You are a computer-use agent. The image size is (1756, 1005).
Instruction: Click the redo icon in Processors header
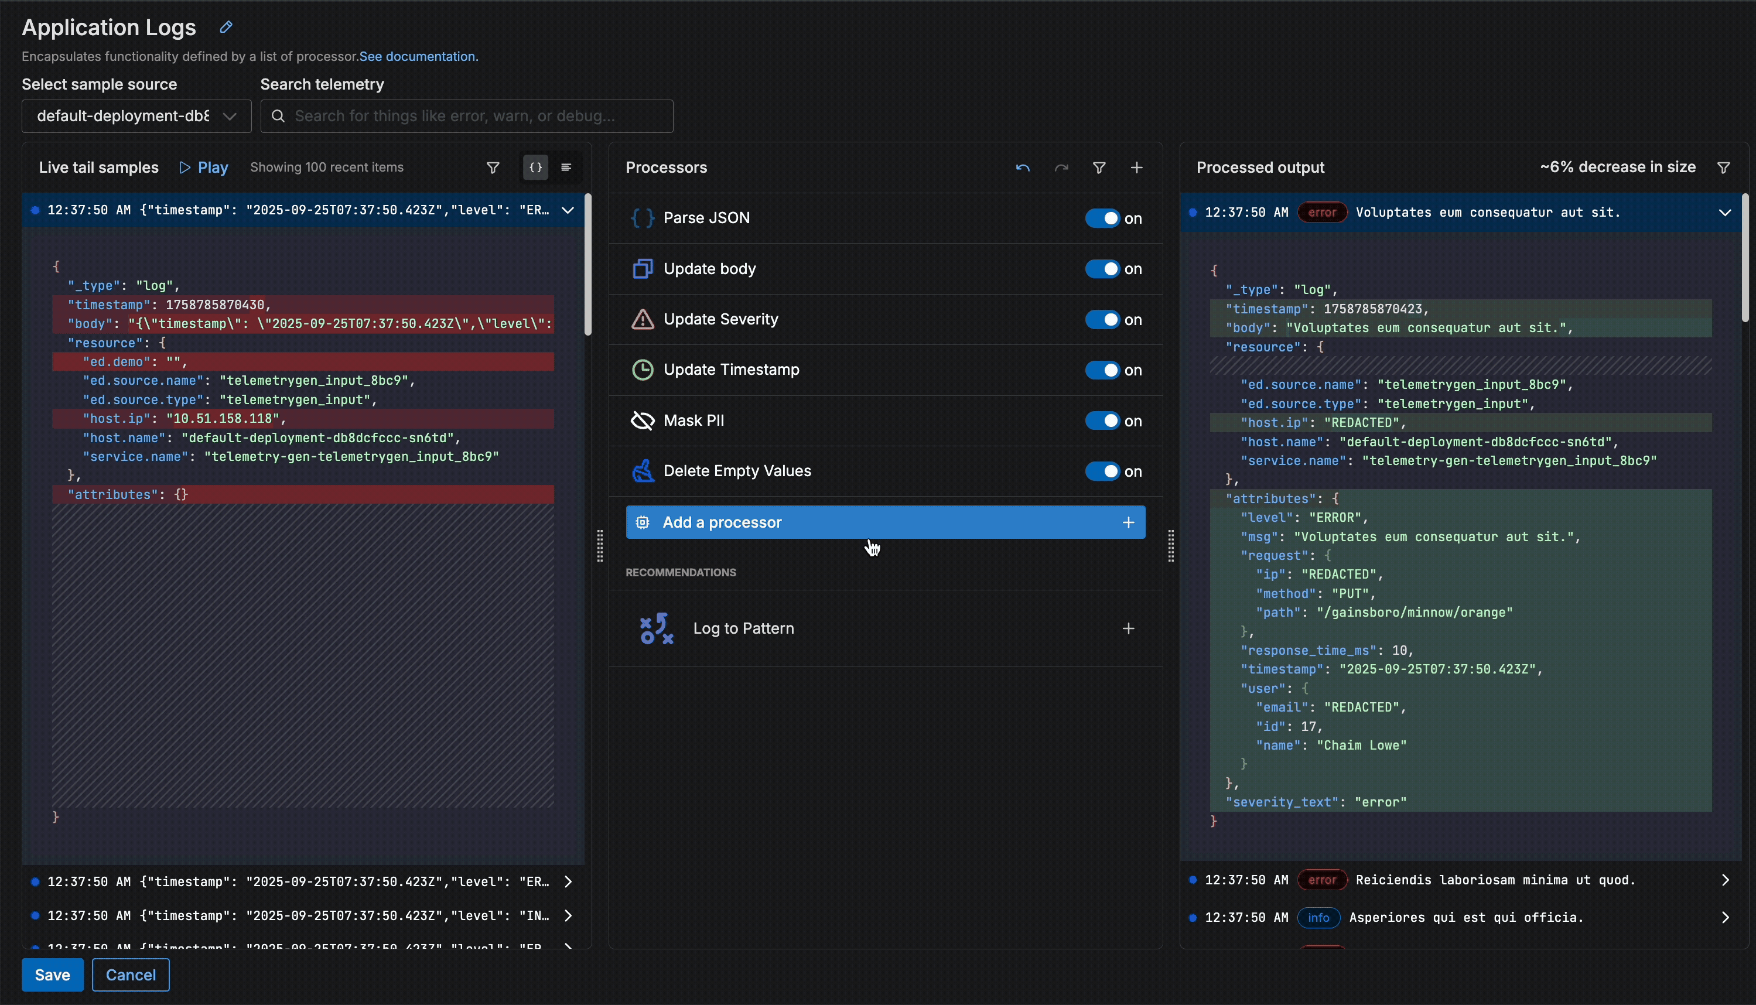tap(1061, 167)
